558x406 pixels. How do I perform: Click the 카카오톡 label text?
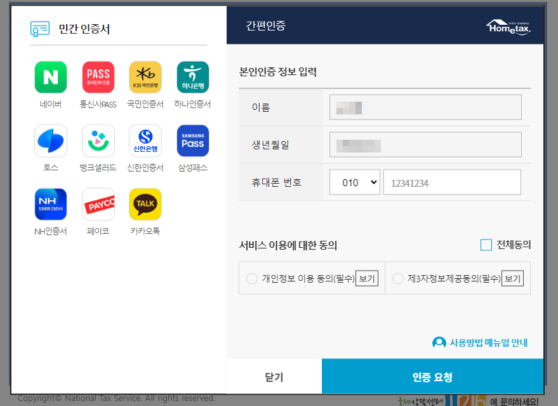tap(145, 231)
